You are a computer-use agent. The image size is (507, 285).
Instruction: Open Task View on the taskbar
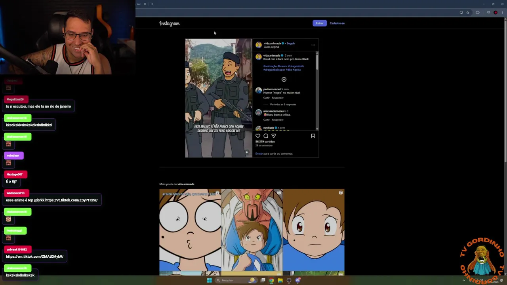tap(263, 280)
